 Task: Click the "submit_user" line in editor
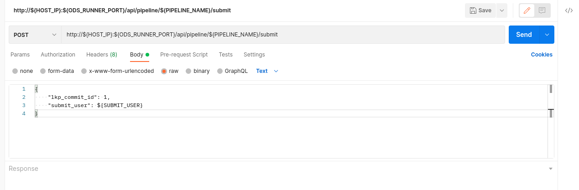[95, 105]
